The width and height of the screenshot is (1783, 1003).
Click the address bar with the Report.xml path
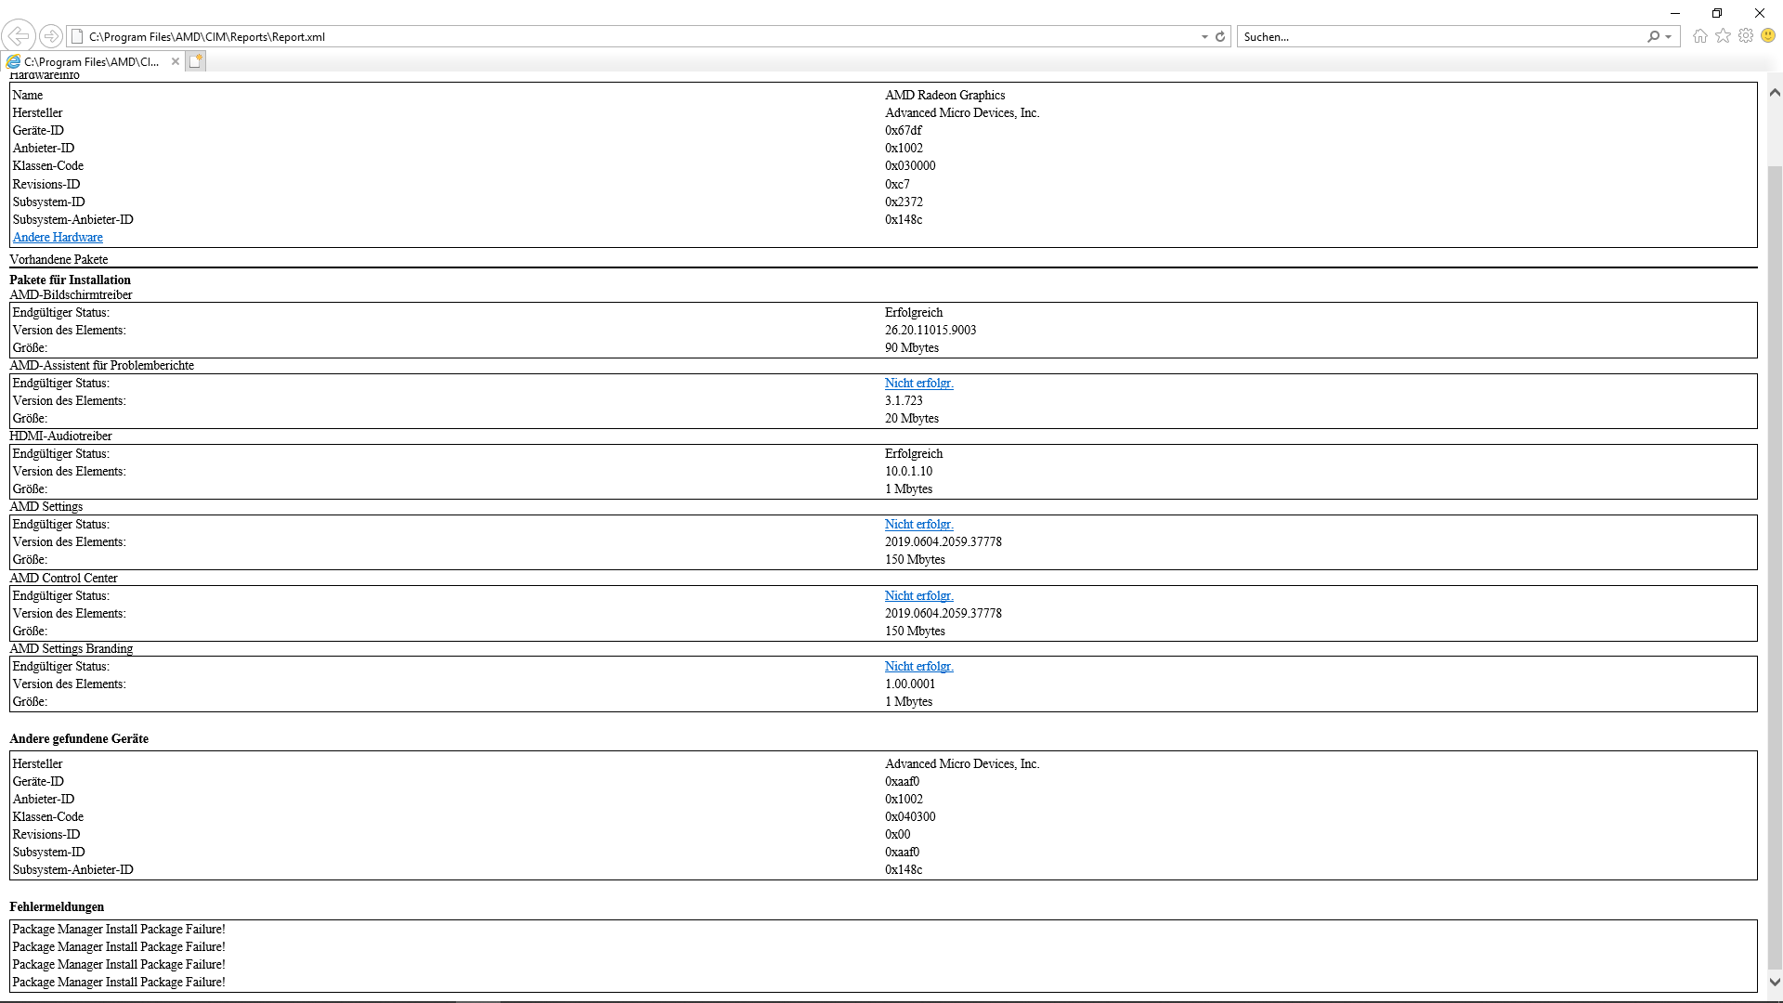pyautogui.click(x=557, y=37)
